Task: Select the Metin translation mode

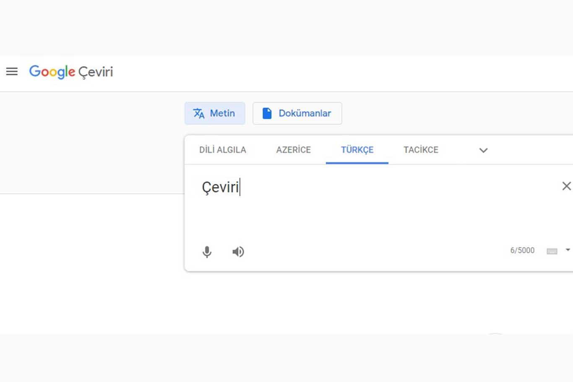Action: (215, 113)
